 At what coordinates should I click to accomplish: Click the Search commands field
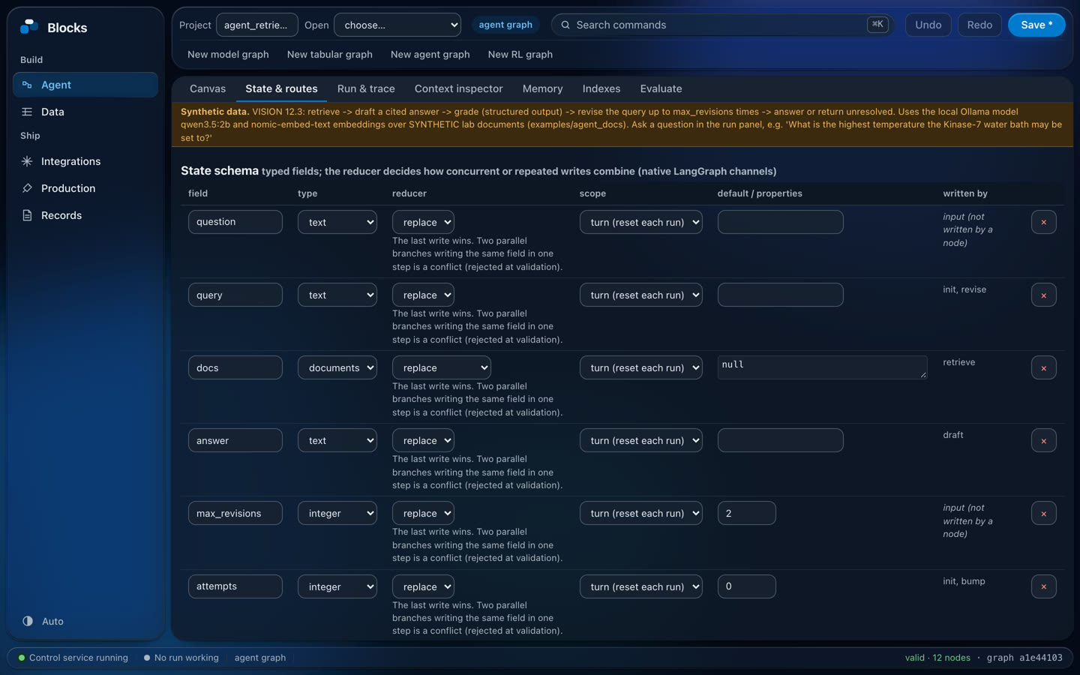click(x=722, y=25)
